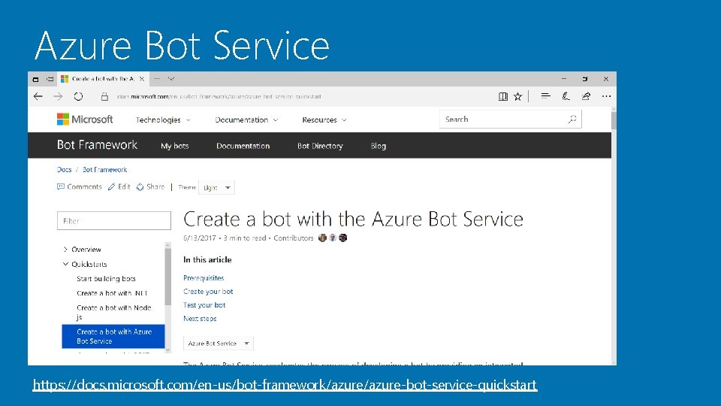Open Reading view book icon
The image size is (721, 406).
click(x=503, y=96)
